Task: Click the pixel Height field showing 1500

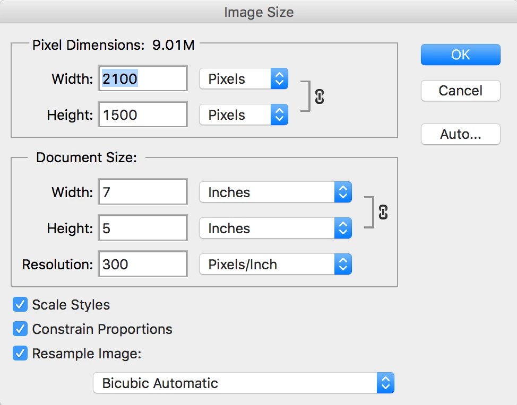Action: (x=143, y=115)
